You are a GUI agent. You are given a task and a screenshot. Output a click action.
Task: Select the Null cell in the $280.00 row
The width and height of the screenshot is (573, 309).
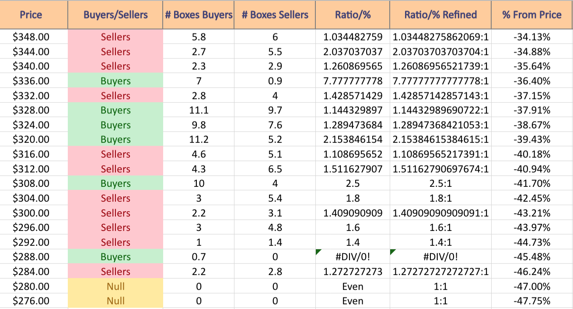[x=115, y=286]
